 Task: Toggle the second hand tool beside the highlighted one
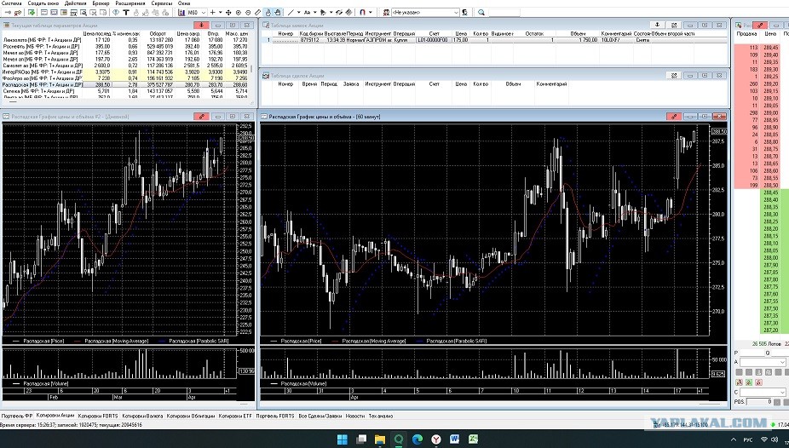278,12
